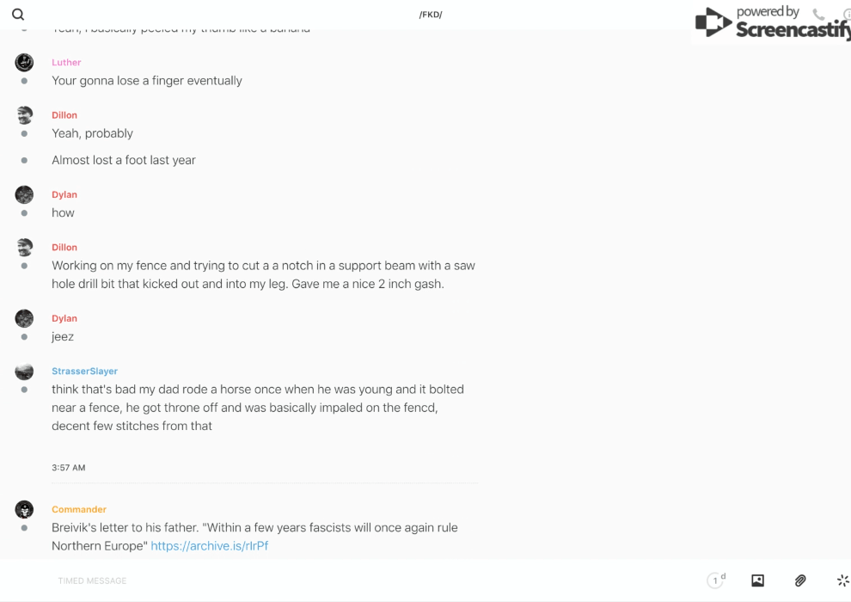Viewport: 851px width, 602px height.
Task: Click the ping burst icon
Action: [842, 580]
